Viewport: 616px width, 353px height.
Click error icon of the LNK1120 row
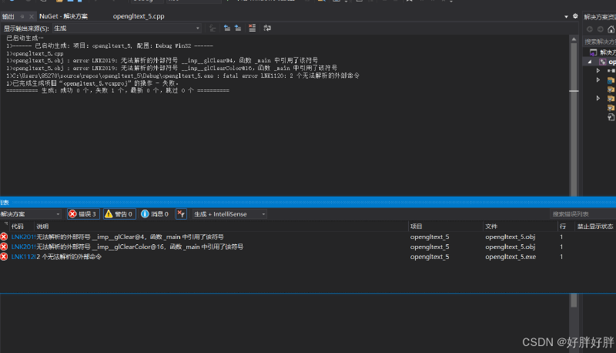coord(4,257)
